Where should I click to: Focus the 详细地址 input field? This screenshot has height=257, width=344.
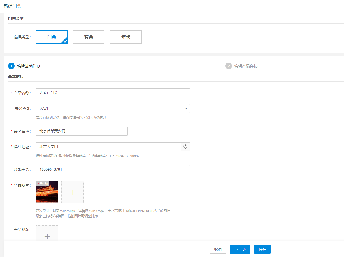pos(108,147)
